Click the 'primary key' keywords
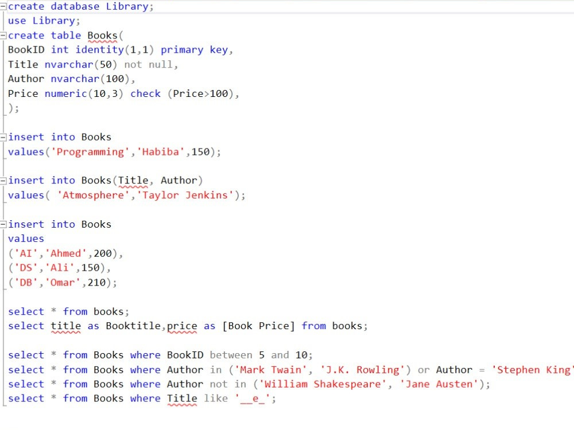Viewport: 574px width, 430px height. tap(194, 50)
